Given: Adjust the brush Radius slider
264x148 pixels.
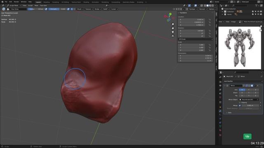Looking at the screenshot, I should click(x=36, y=9).
